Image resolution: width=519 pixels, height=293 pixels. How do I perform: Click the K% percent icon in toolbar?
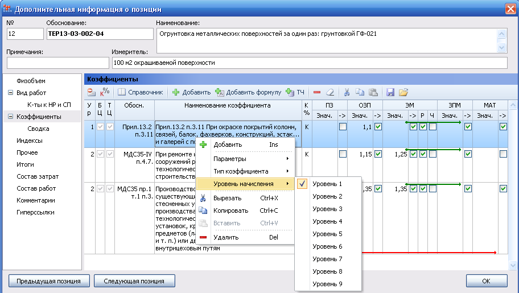[x=105, y=92]
